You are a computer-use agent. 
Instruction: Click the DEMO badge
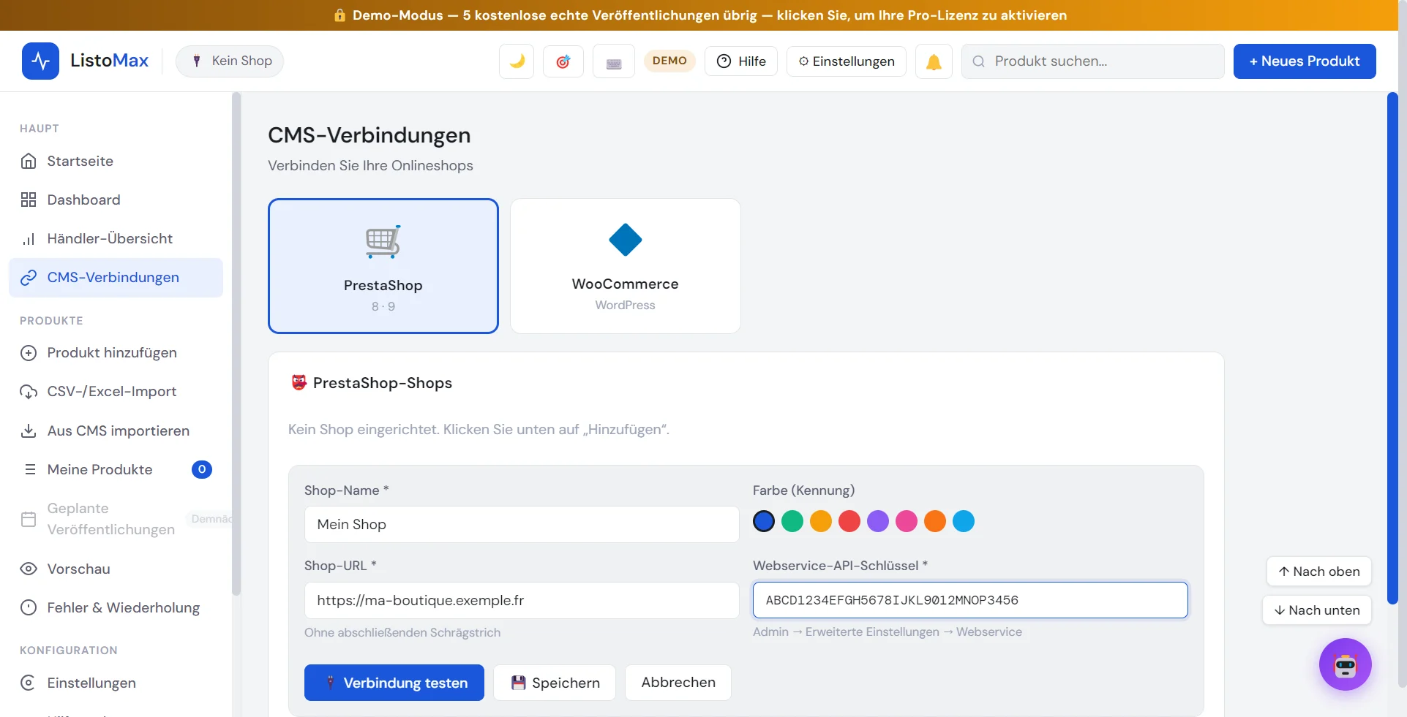click(669, 61)
